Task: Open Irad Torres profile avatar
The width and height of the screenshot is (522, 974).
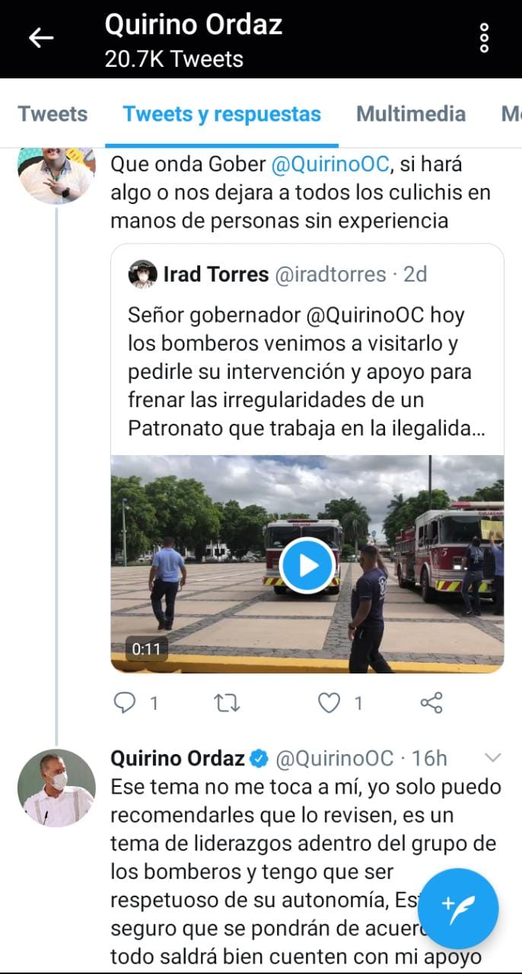Action: pyautogui.click(x=142, y=274)
